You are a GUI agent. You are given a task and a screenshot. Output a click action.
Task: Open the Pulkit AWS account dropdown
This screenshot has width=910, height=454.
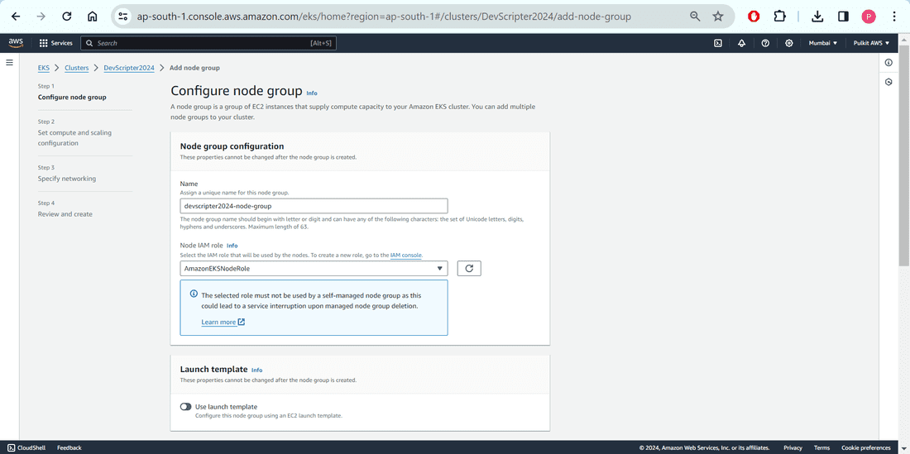click(871, 43)
